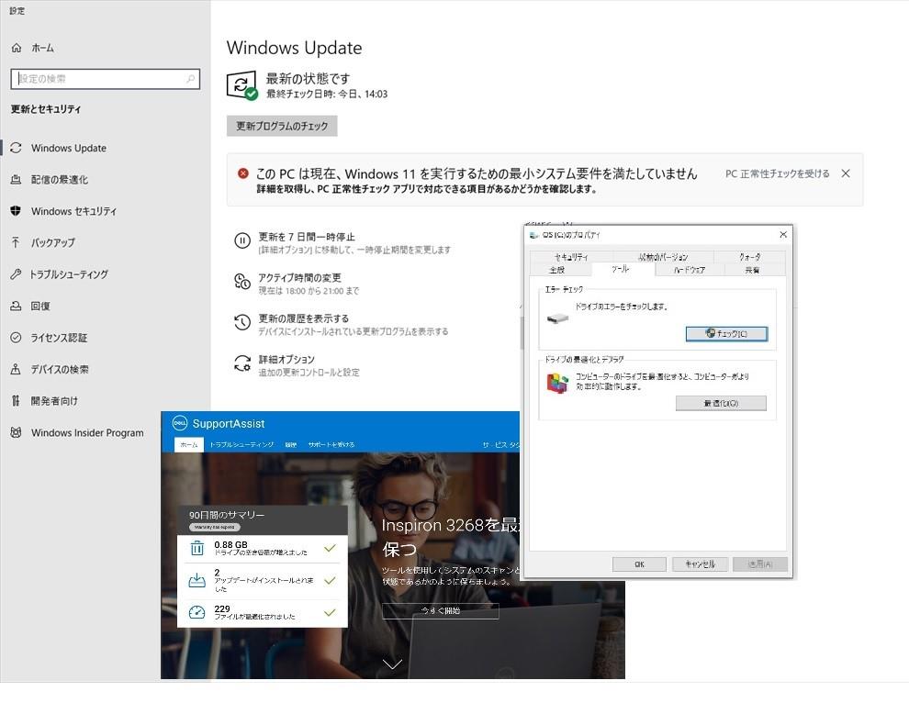Click the Dell logo in SupportAssist header
Image resolution: width=909 pixels, height=703 pixels.
coord(180,423)
